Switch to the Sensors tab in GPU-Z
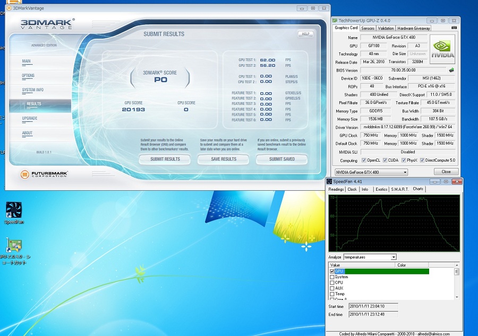478x336 pixels. 368,28
